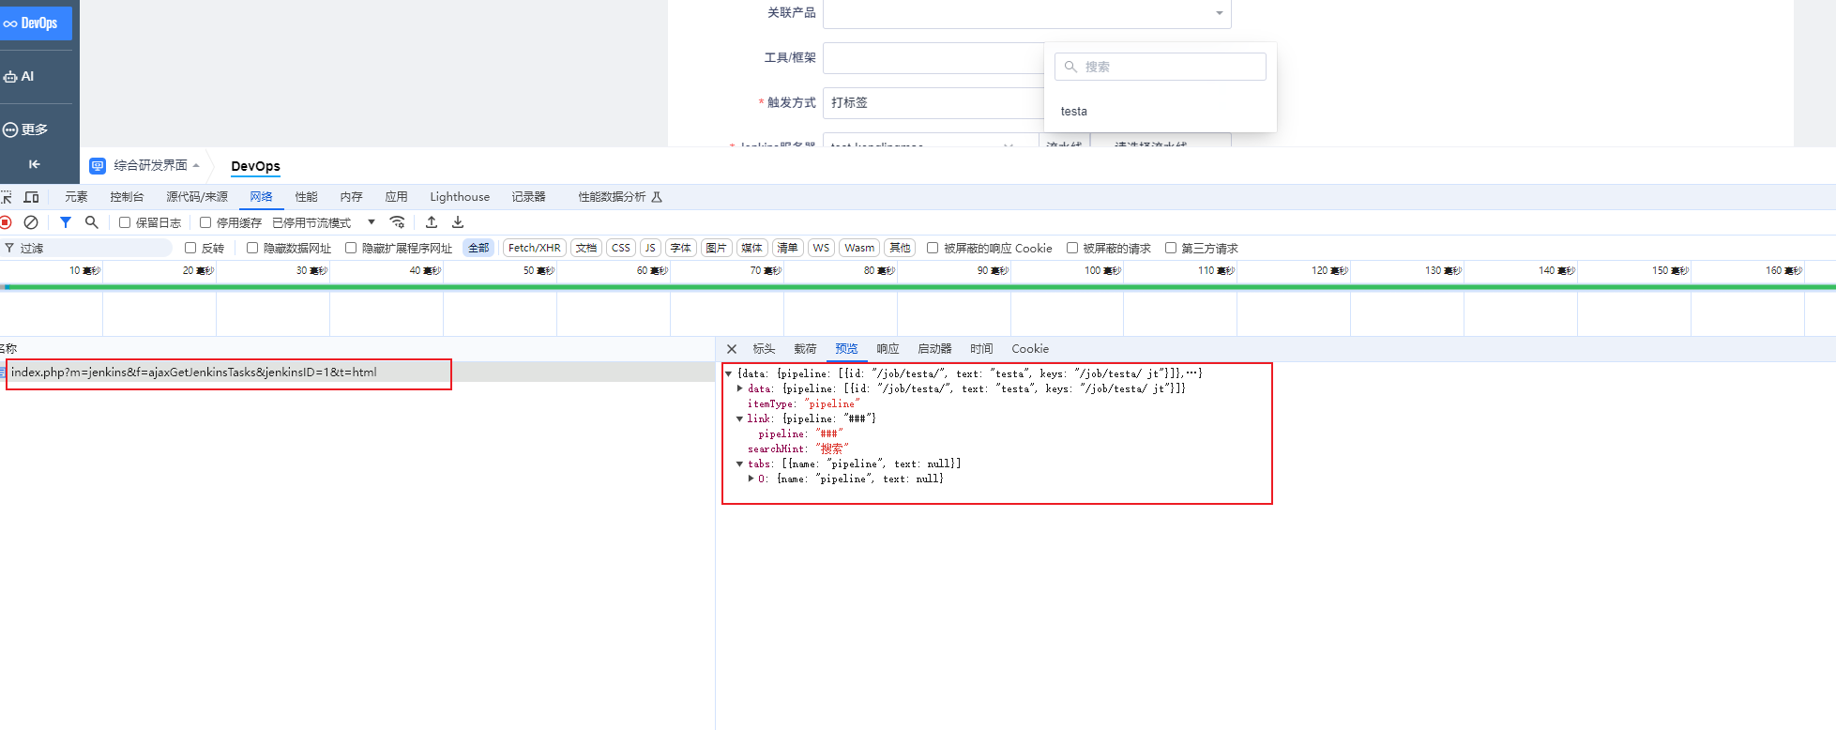Open the 标头 request tab
Screen dimensions: 1836x730
[764, 349]
